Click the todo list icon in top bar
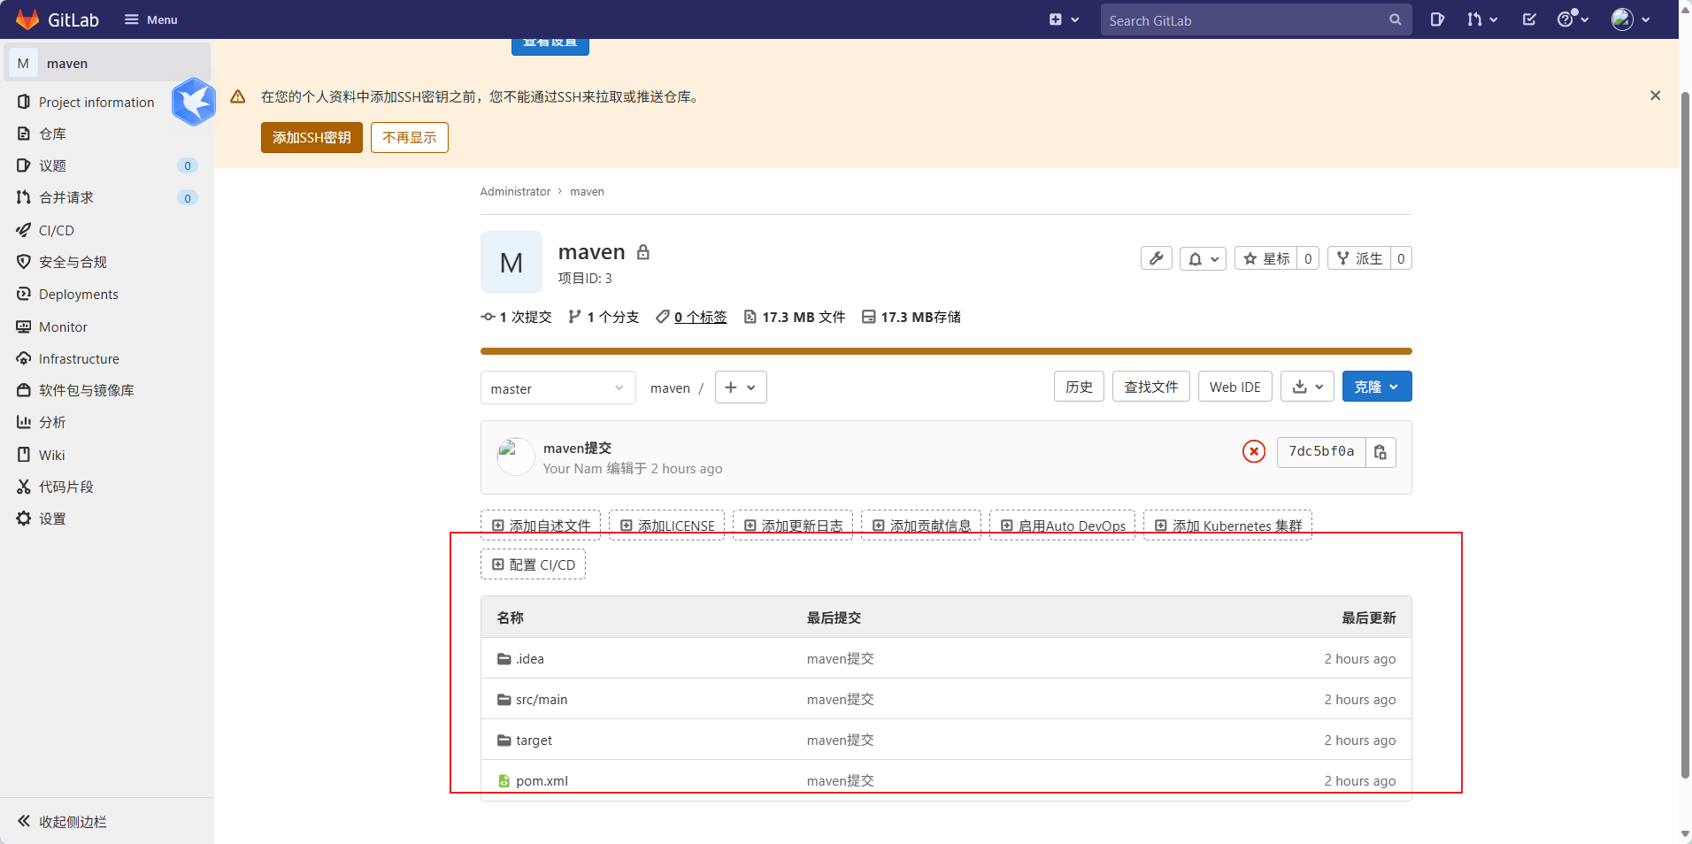This screenshot has width=1692, height=844. pyautogui.click(x=1528, y=19)
